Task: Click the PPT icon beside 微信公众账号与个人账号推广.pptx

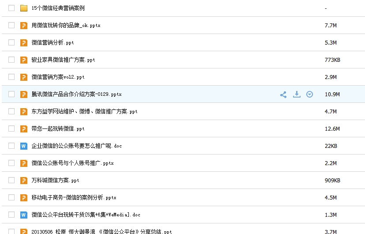Action: click(24, 163)
